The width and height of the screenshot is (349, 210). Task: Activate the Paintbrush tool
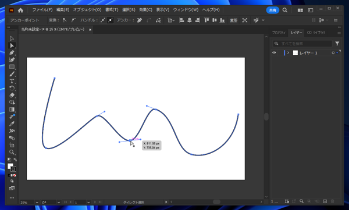tap(12, 74)
